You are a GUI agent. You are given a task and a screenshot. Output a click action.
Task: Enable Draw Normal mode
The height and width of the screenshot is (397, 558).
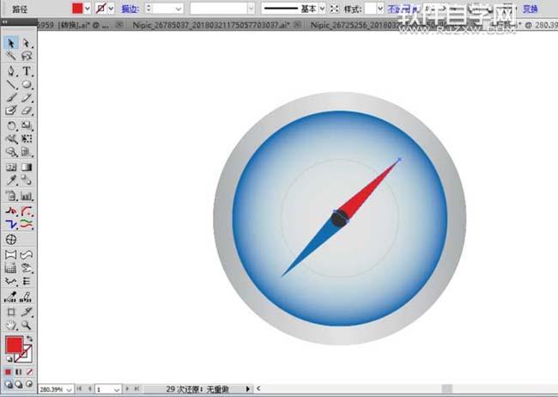coord(9,384)
